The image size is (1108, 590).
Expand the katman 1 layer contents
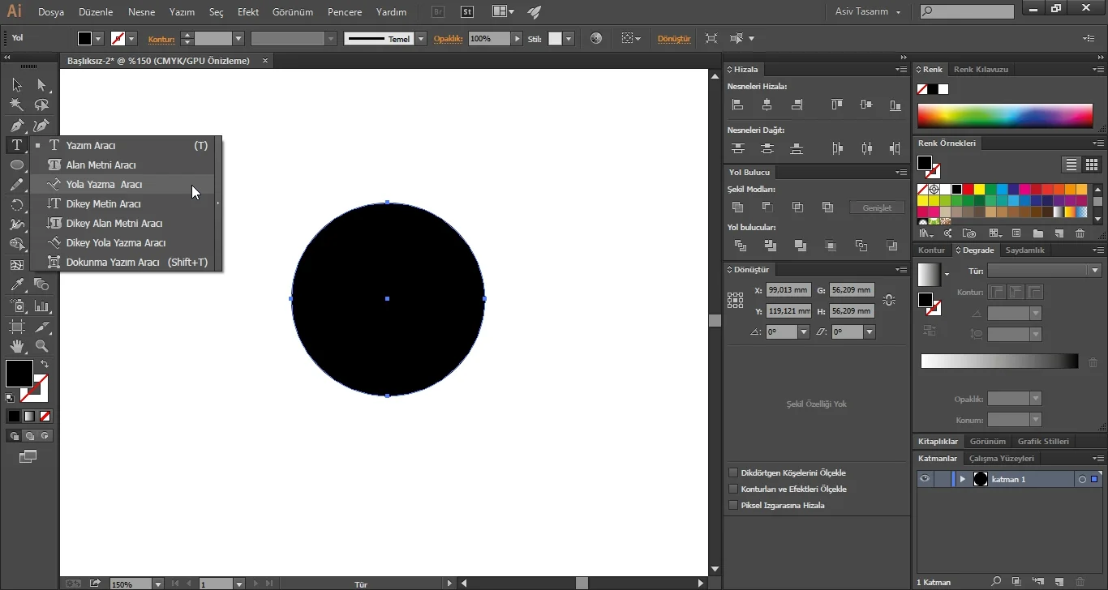coord(963,479)
